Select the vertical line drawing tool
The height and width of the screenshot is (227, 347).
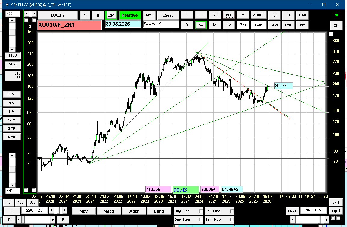pos(187,15)
